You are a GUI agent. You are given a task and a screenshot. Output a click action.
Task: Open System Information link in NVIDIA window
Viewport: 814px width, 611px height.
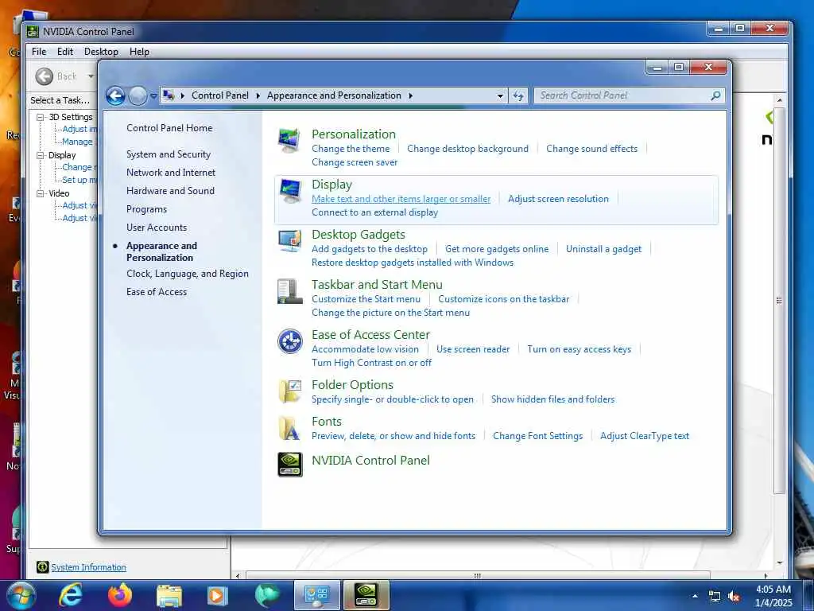[x=89, y=567]
